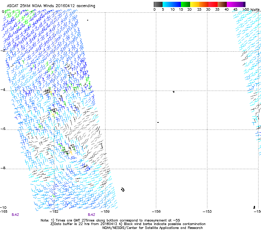Click the 'NOAA/NESDIS/Center for Satellite Applications and Research' credit

tap(152, 228)
